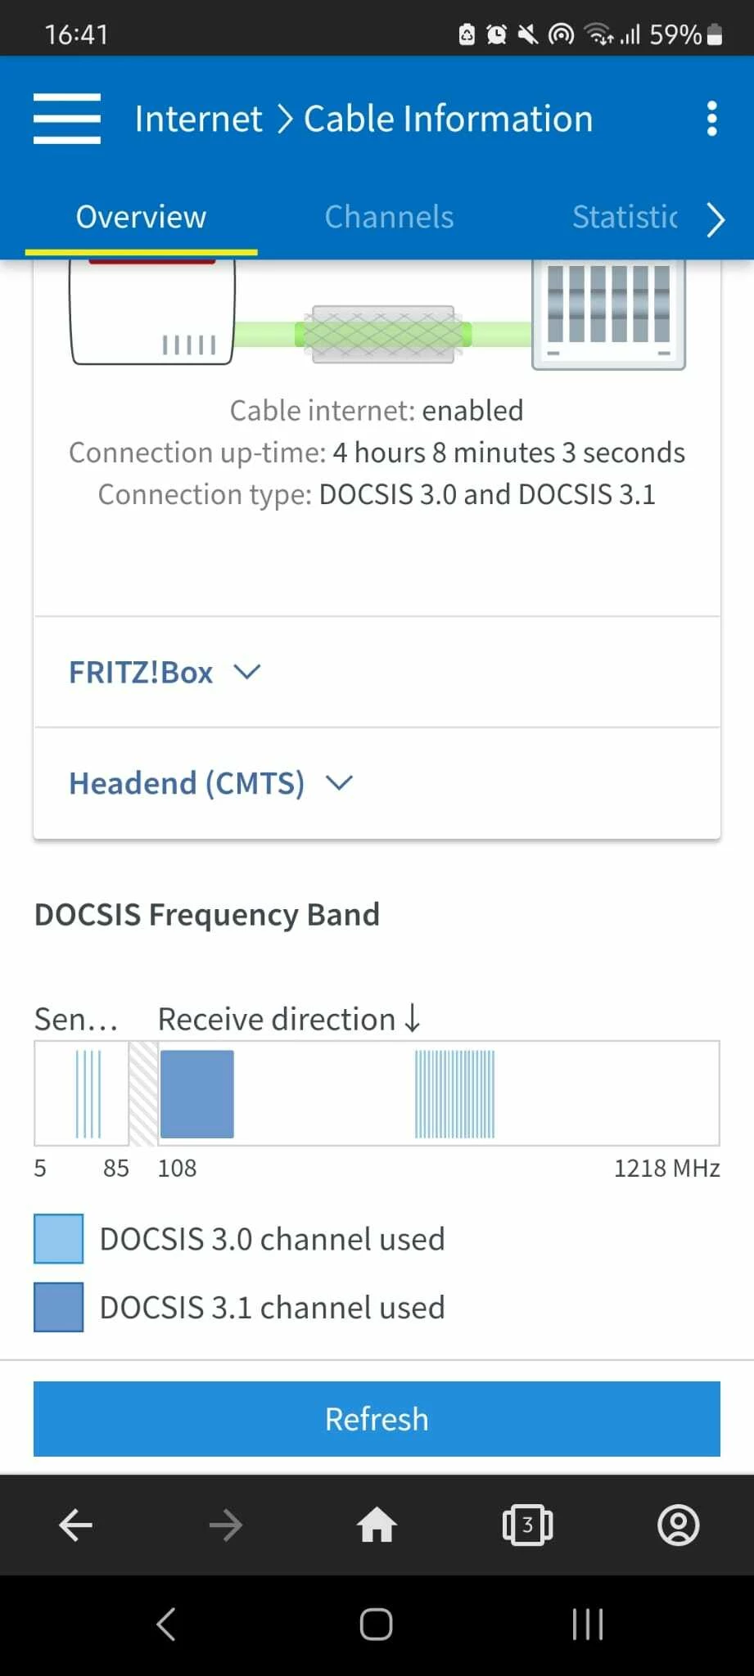754x1676 pixels.
Task: Open the three-dot options menu
Action: coord(711,119)
